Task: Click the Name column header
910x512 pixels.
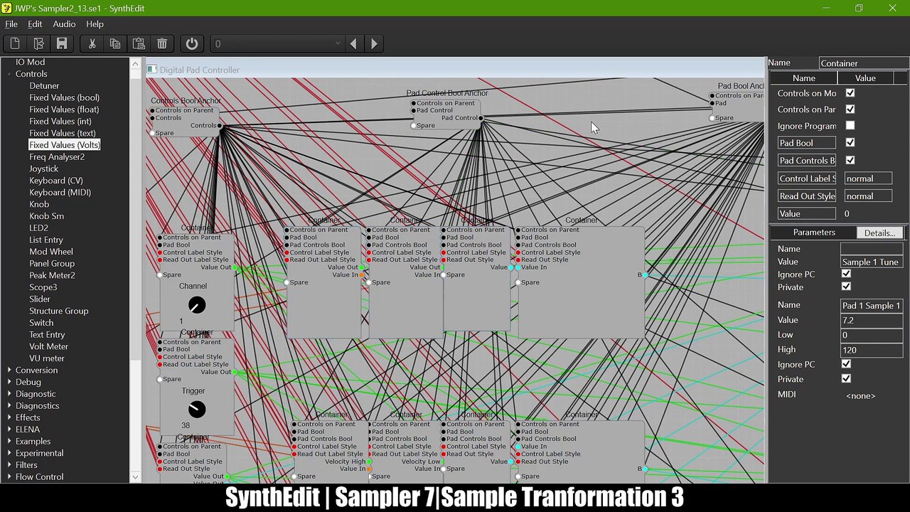Action: coord(804,78)
